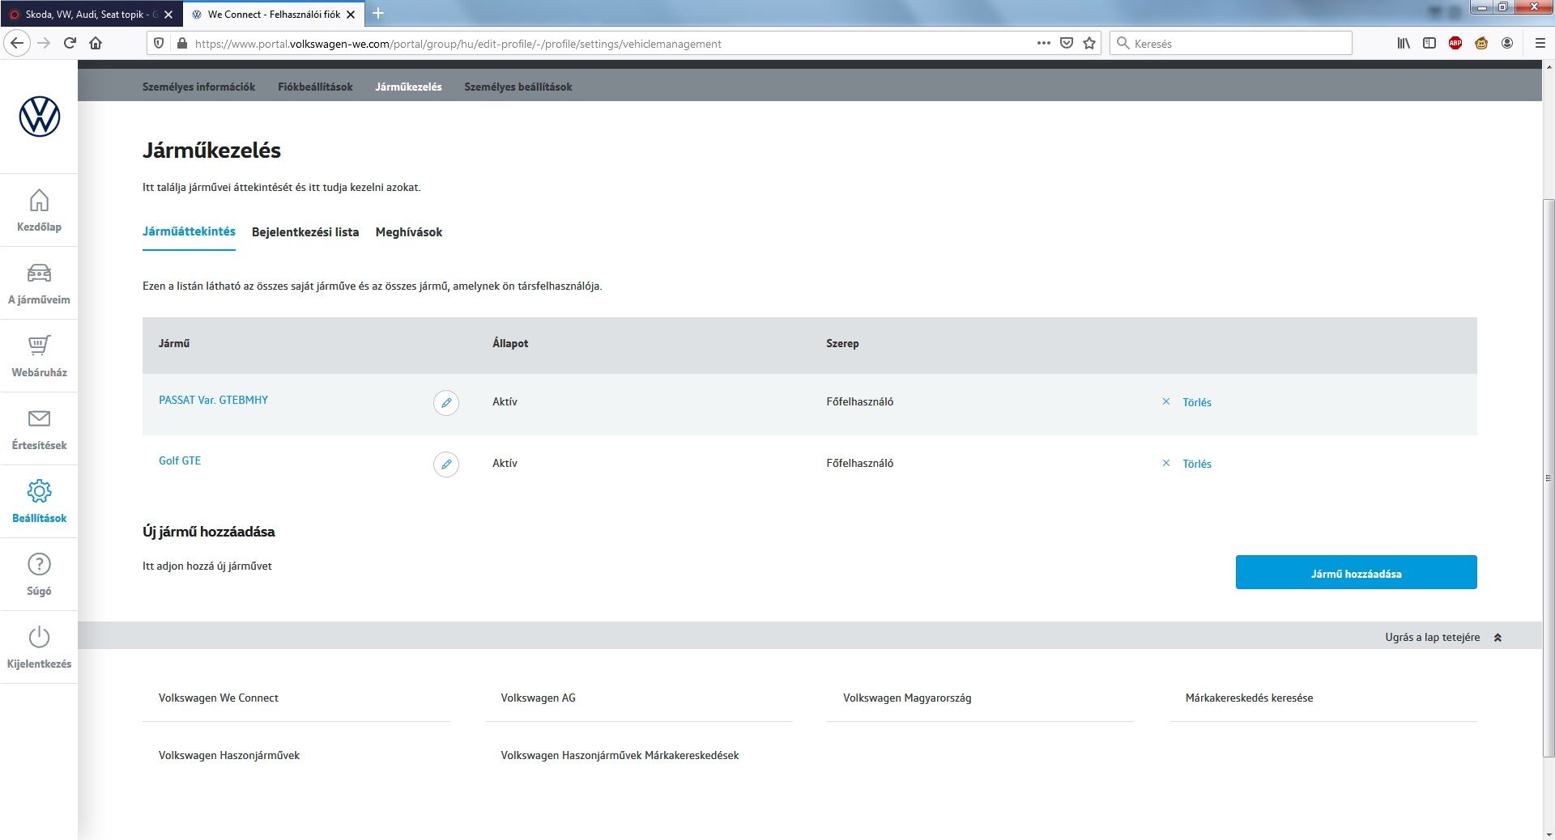Select Járműkezelés in top navigation
Screen dimensions: 1555x840
click(408, 87)
